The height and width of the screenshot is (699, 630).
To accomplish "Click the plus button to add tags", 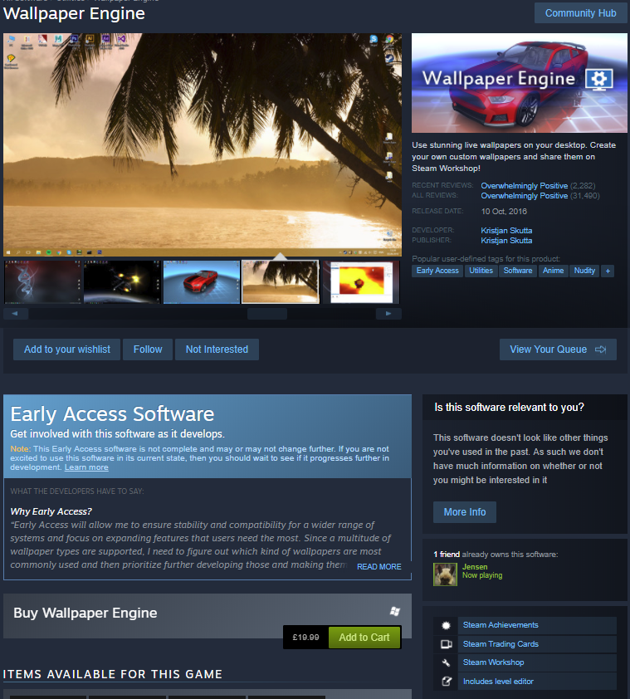I will tap(608, 271).
